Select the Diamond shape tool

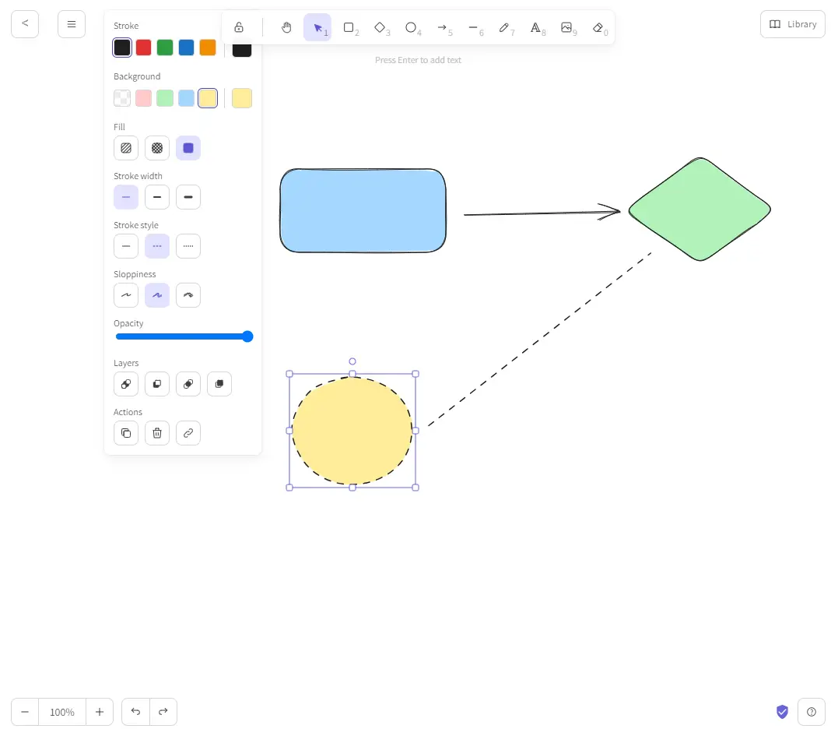380,27
